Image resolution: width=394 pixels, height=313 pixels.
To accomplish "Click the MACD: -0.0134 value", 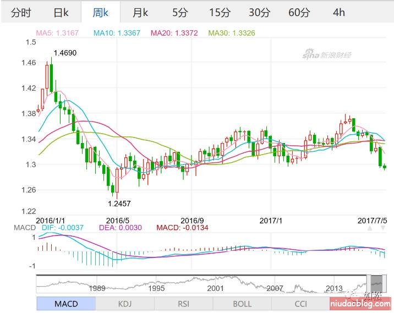I will click(x=182, y=228).
